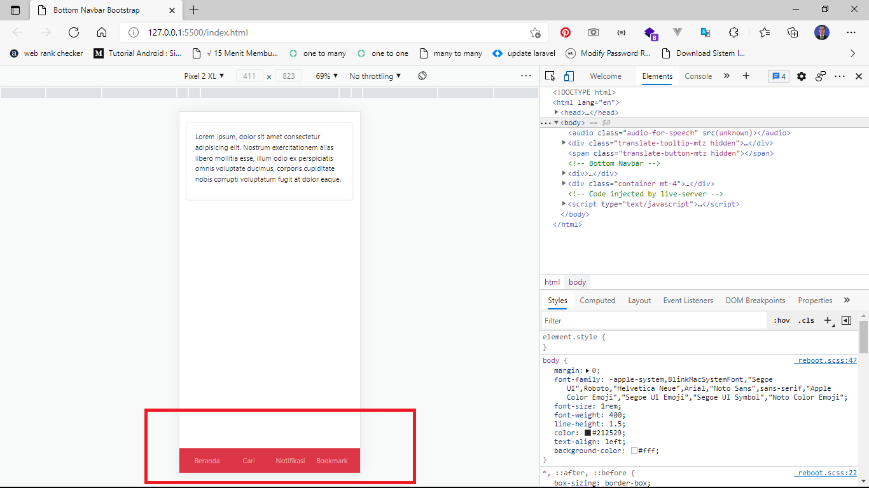The image size is (869, 488).
Task: Open DevTools settings gear
Action: coord(801,76)
